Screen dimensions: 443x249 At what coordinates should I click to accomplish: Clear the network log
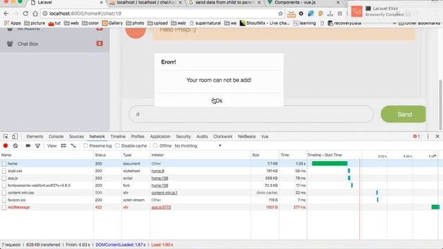coord(15,146)
